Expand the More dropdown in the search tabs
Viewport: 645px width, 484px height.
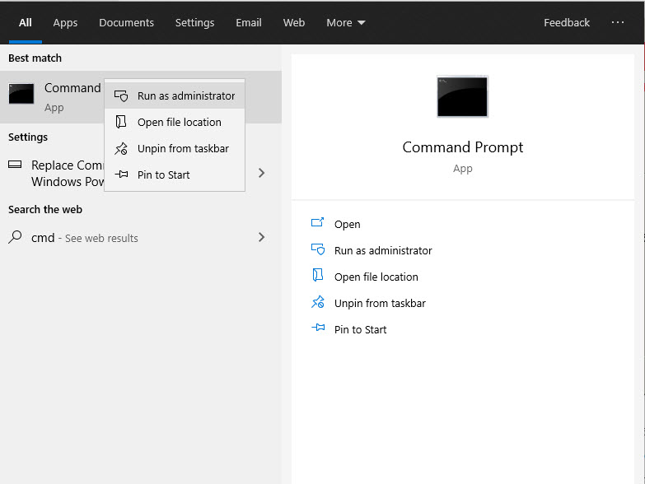pos(345,23)
